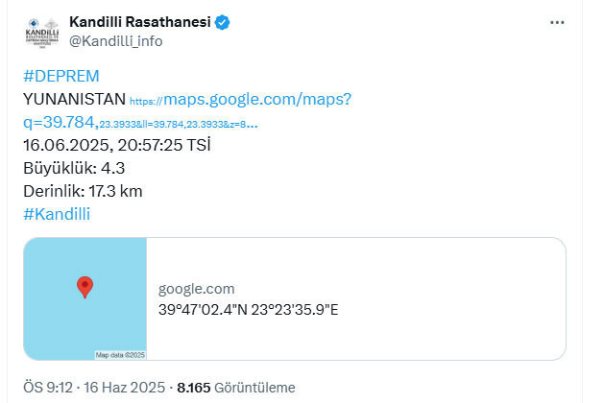Click the google.com domain in link card
Viewport: 604px width, 403px height.
(x=197, y=289)
